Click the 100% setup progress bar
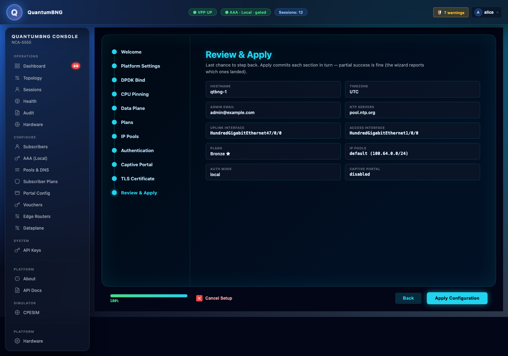 (x=149, y=296)
